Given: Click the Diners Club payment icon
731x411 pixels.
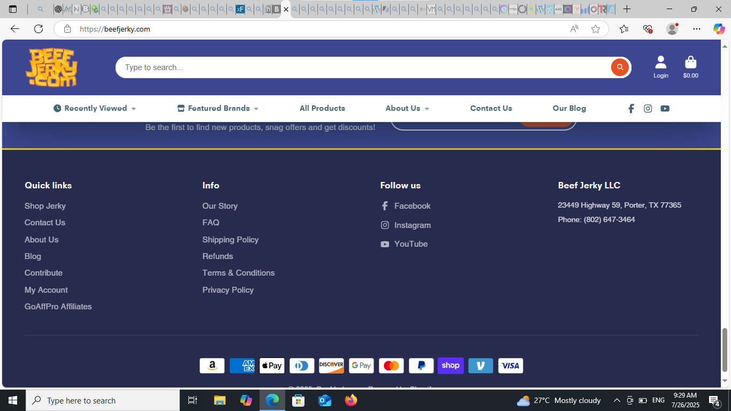Looking at the screenshot, I should pyautogui.click(x=302, y=366).
